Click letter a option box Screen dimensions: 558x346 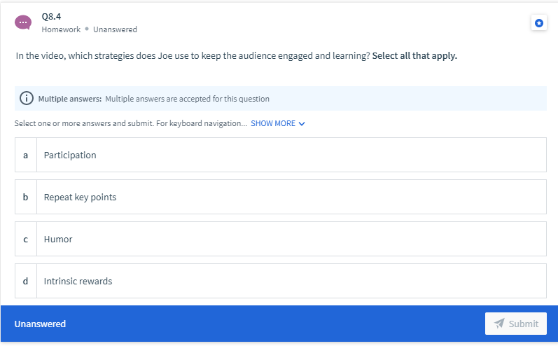point(26,155)
